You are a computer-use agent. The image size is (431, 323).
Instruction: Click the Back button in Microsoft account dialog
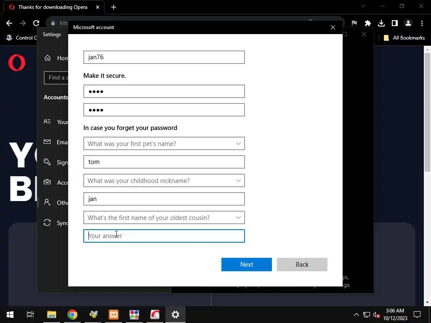pos(302,264)
